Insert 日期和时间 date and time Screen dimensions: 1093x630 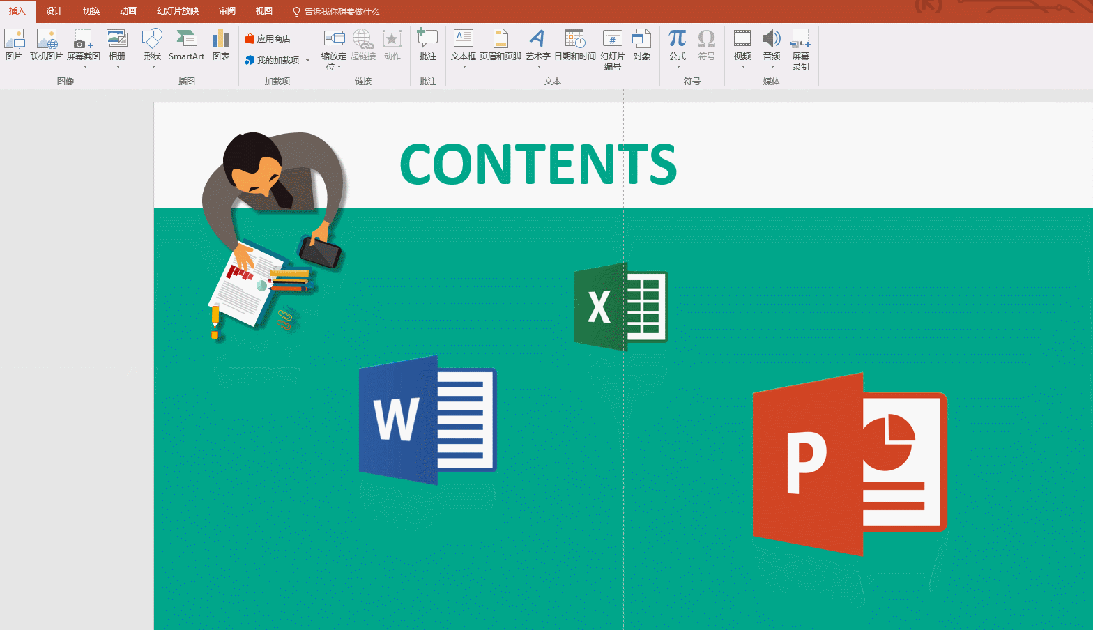[575, 45]
